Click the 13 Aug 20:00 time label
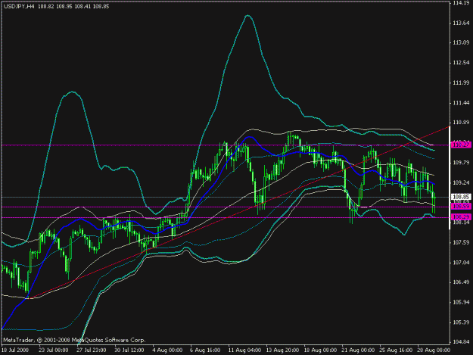The width and height of the screenshot is (473, 355). (x=282, y=350)
